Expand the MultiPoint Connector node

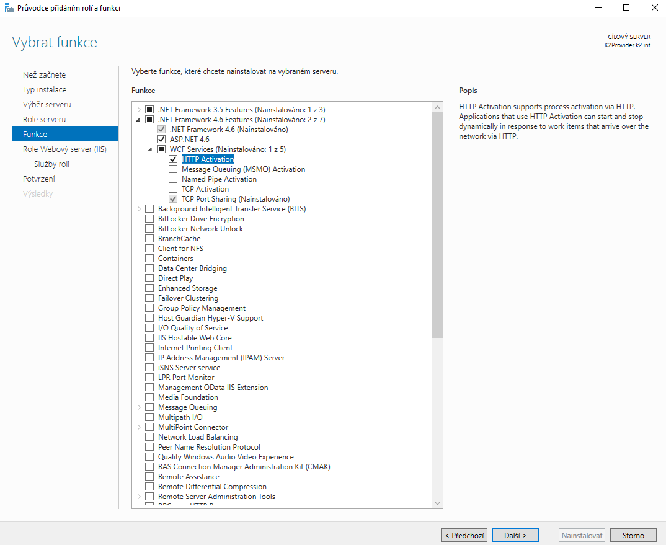pyautogui.click(x=139, y=427)
